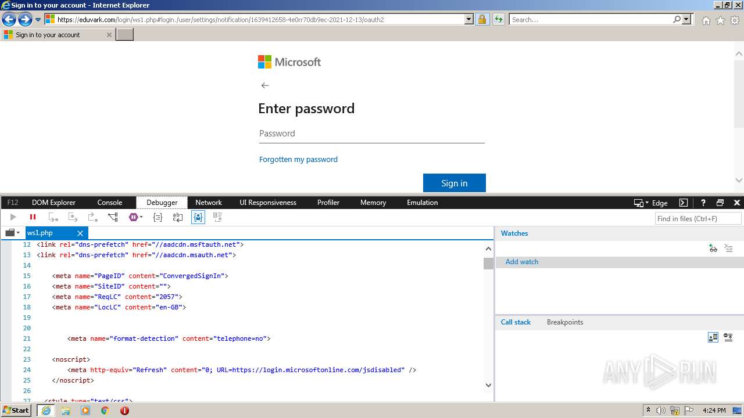Click the red Break pause icon
This screenshot has height=418, width=744.
[x=33, y=217]
